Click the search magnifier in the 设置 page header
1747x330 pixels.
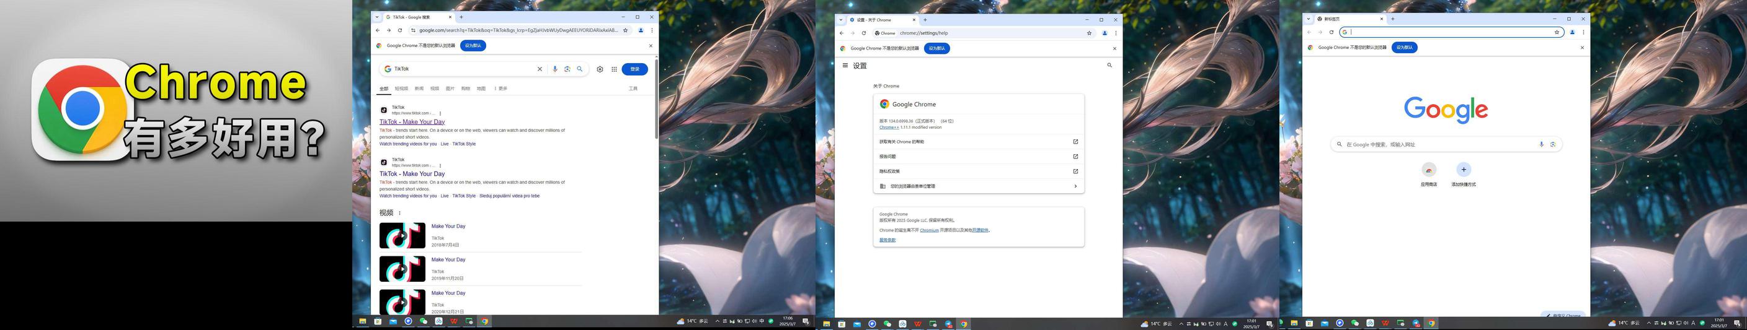[x=1109, y=66]
